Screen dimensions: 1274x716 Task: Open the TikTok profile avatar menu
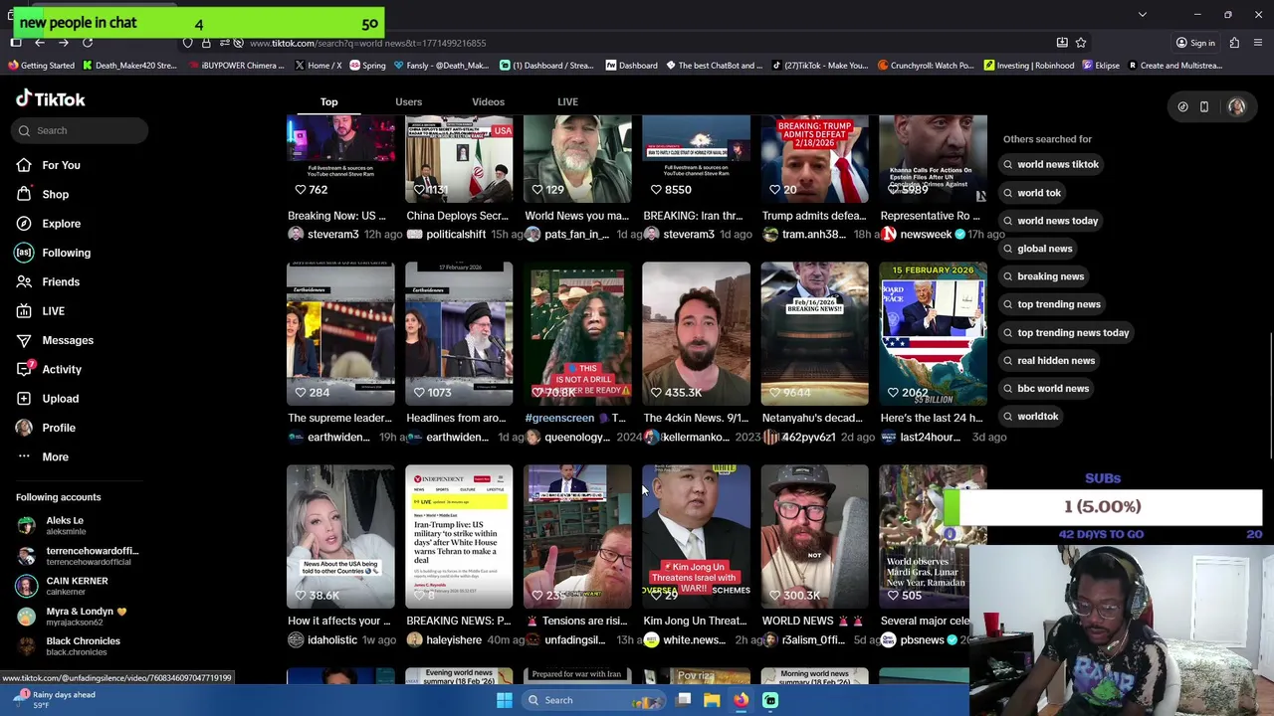(1236, 106)
